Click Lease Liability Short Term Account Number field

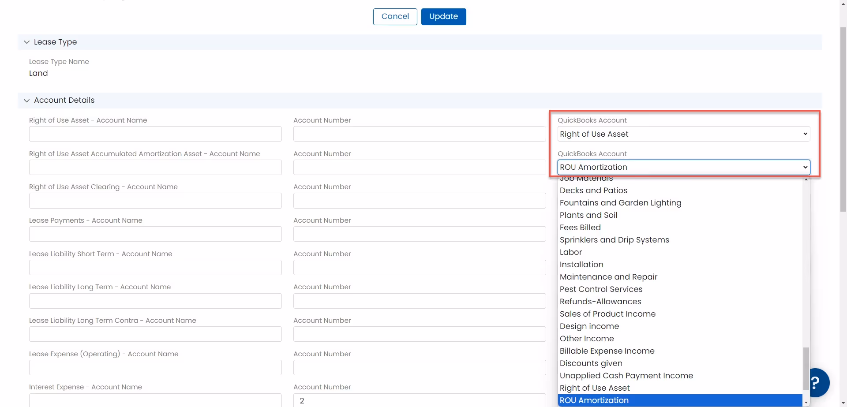click(x=420, y=268)
